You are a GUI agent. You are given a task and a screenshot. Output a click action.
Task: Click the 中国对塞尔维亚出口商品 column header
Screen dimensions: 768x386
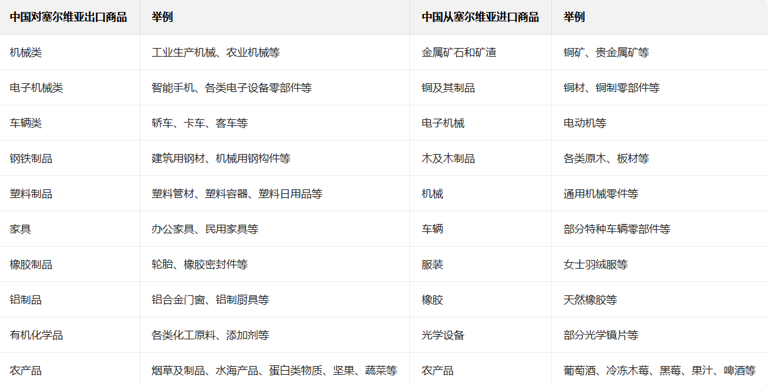[68, 17]
